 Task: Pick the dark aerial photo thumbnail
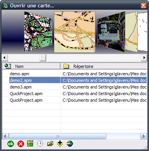111,32
